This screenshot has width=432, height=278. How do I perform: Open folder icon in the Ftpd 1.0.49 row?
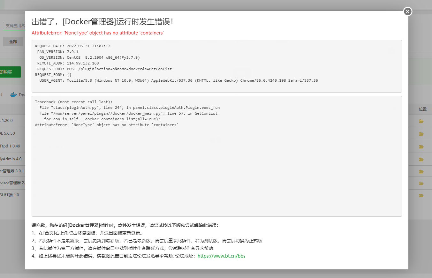tap(421, 147)
